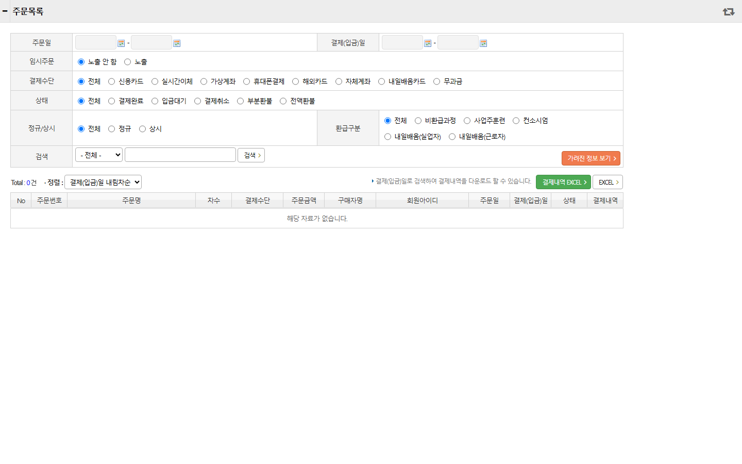Screen dimensions: 742x464
Task: Filter status by 전액환불
Action: [x=283, y=101]
